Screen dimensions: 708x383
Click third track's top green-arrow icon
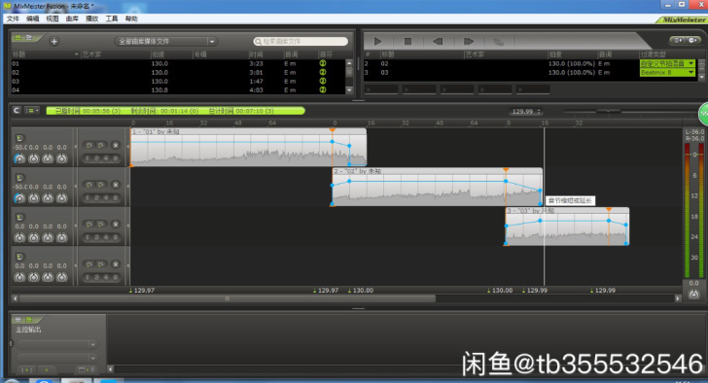pyautogui.click(x=19, y=217)
